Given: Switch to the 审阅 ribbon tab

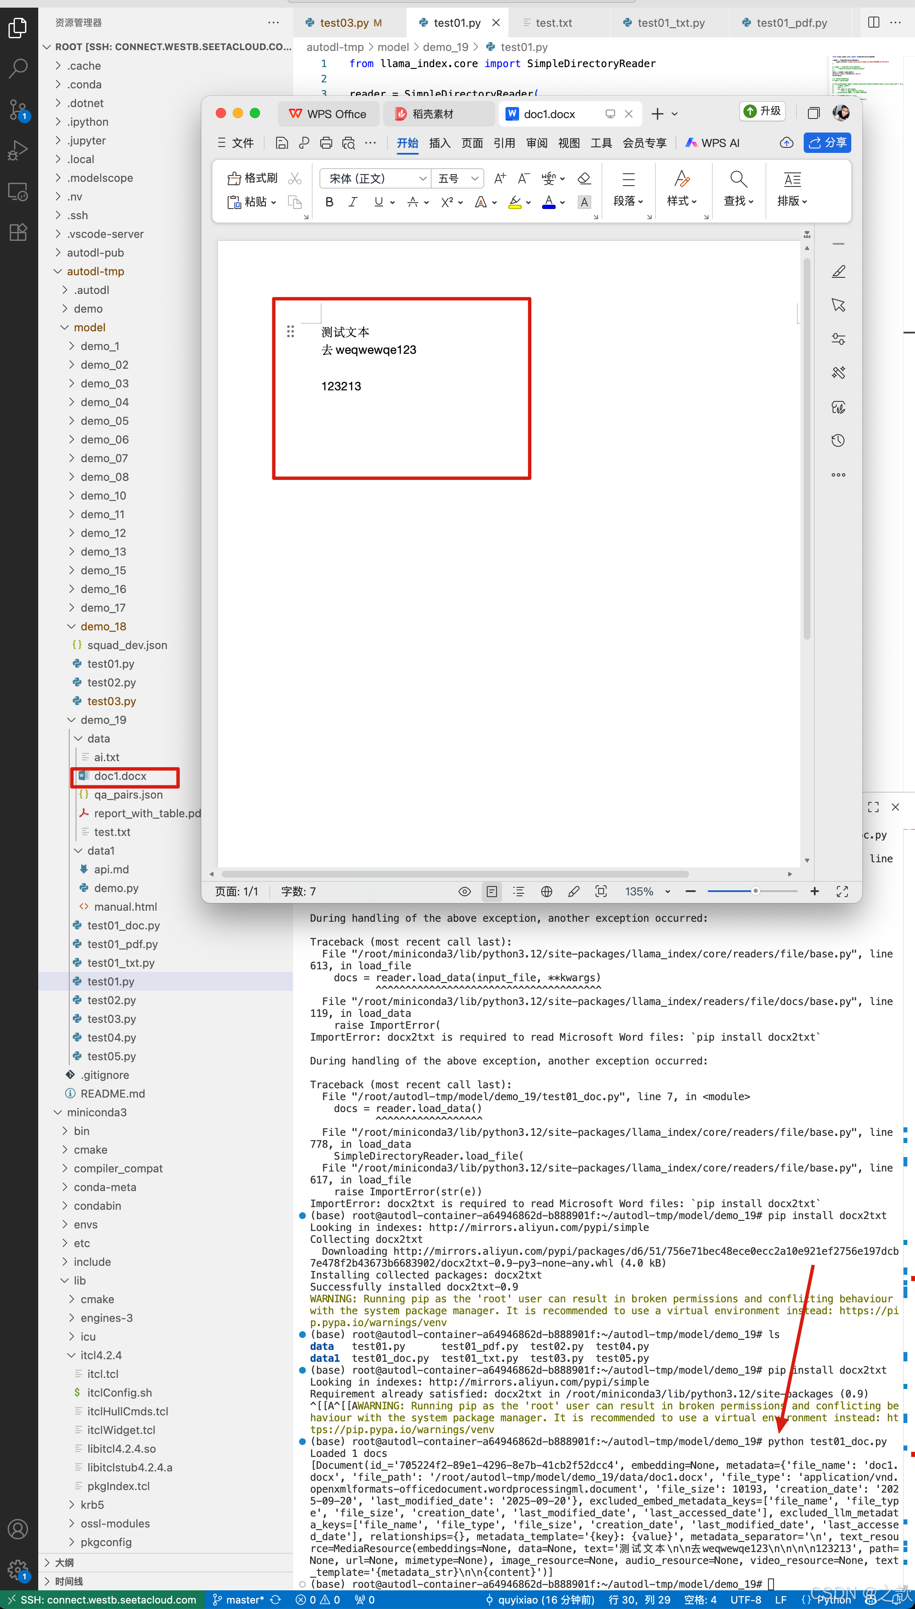Looking at the screenshot, I should 537,143.
